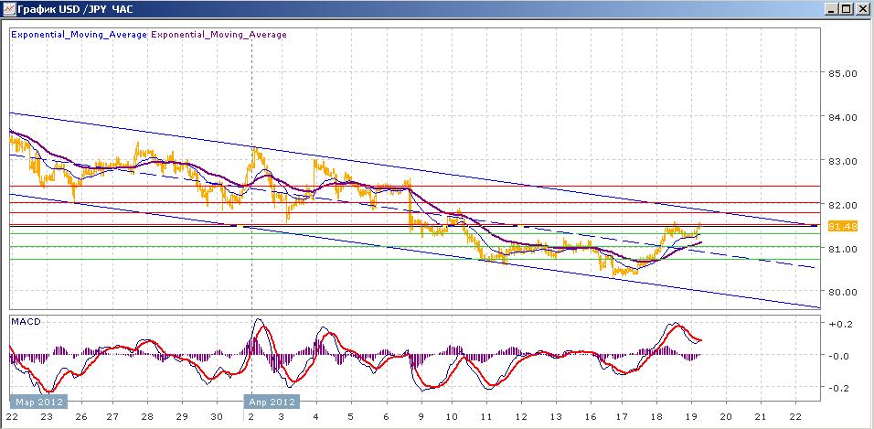Screen dimensions: 874x429
Task: Select the 'Мар 2012' month marker
Action: tap(38, 402)
